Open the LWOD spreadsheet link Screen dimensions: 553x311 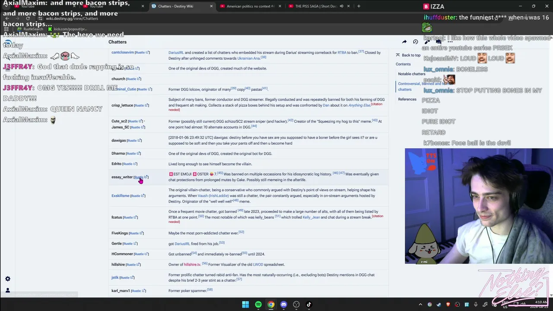(x=258, y=264)
